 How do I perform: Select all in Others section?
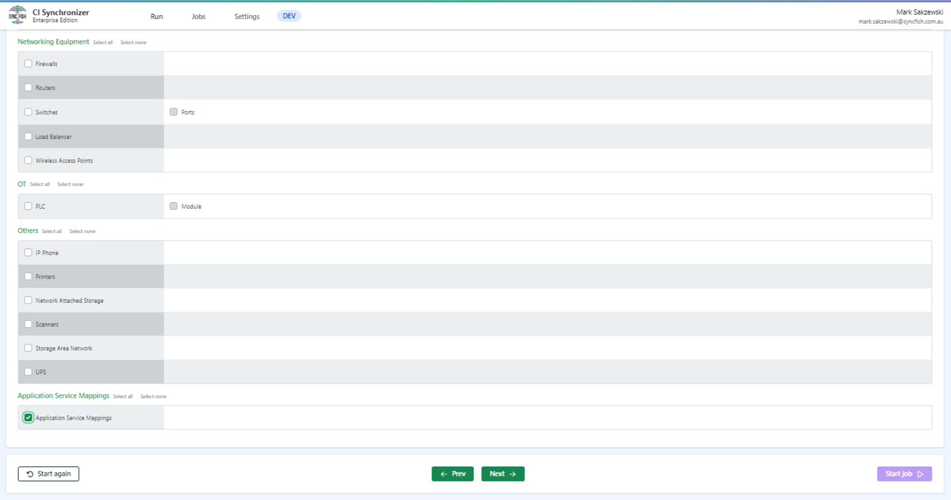point(52,231)
